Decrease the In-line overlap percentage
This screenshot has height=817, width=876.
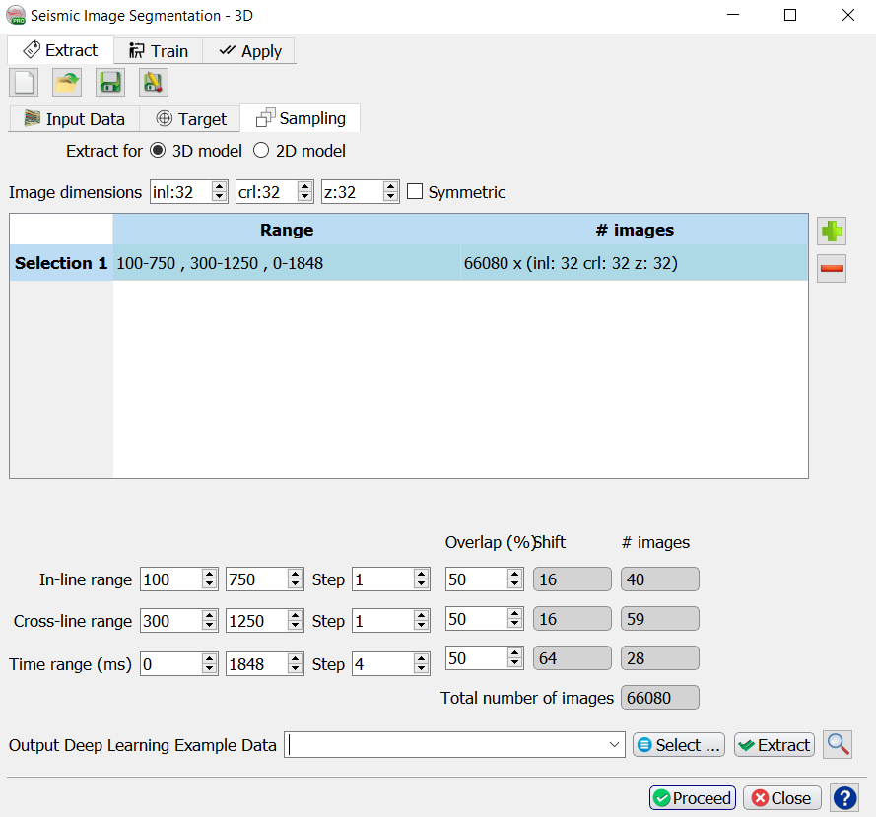click(515, 584)
